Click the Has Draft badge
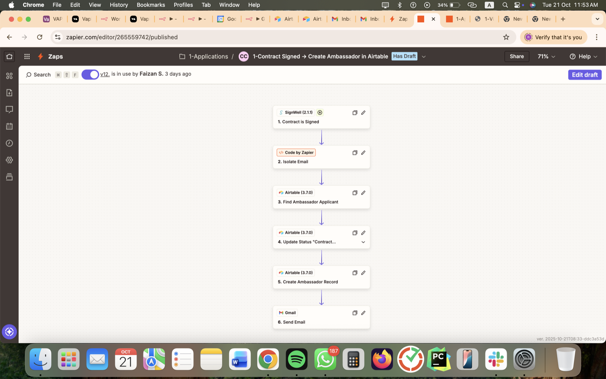The width and height of the screenshot is (606, 379). tap(404, 56)
